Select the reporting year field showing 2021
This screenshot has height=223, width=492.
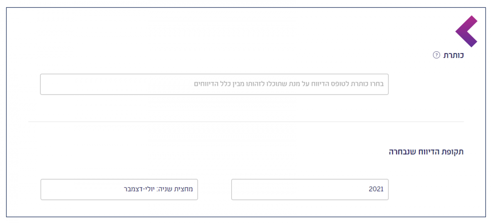point(310,189)
